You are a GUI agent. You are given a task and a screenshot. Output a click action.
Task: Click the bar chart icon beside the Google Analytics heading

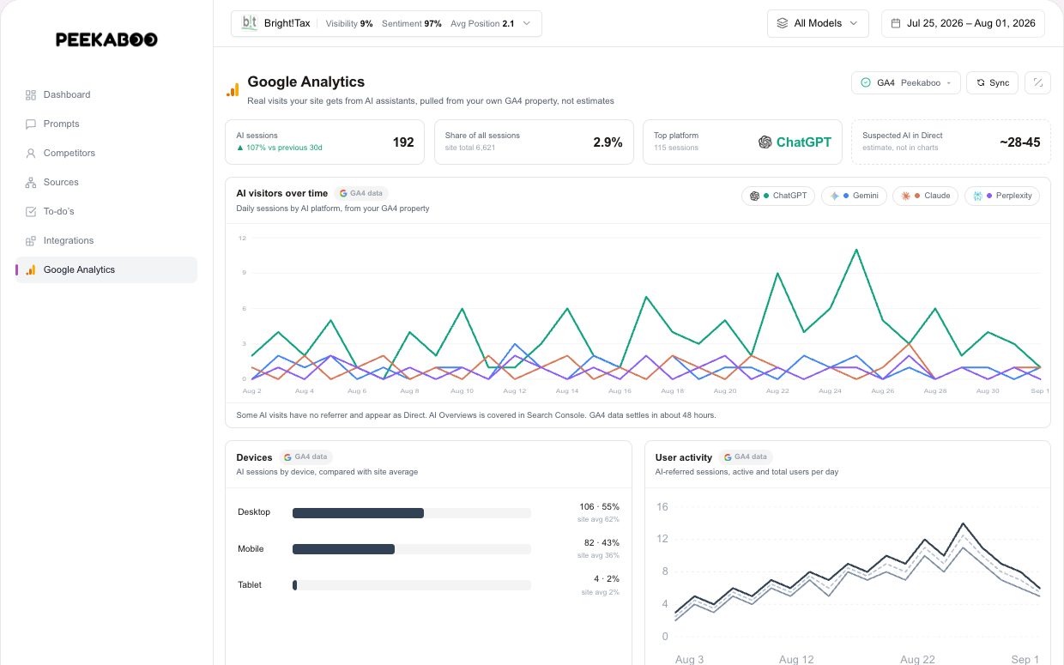233,89
